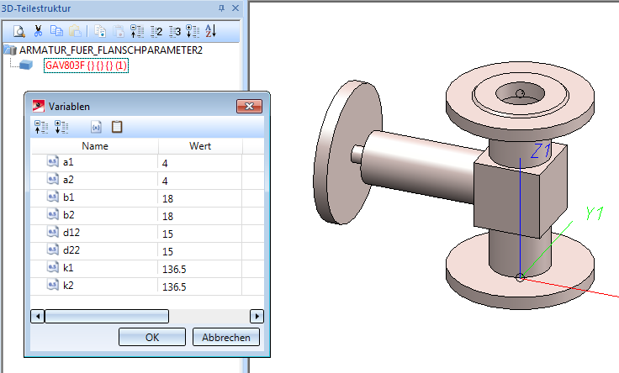Click the variable icon next to d12
Viewport: 619px width, 373px height.
pyautogui.click(x=53, y=232)
